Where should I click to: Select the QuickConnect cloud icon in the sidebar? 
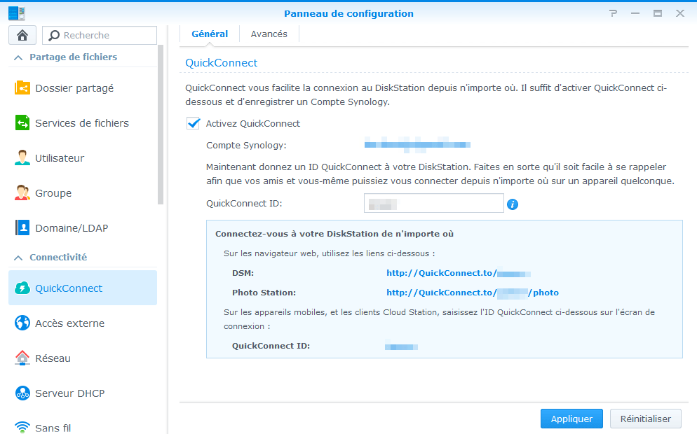pos(22,288)
